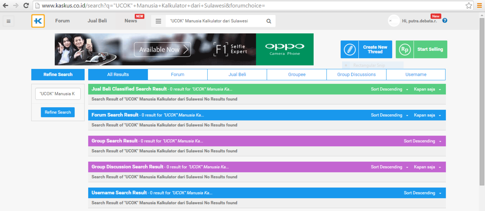Click the Start Selling button
Screen dimensions: 485x211
[x=421, y=50]
